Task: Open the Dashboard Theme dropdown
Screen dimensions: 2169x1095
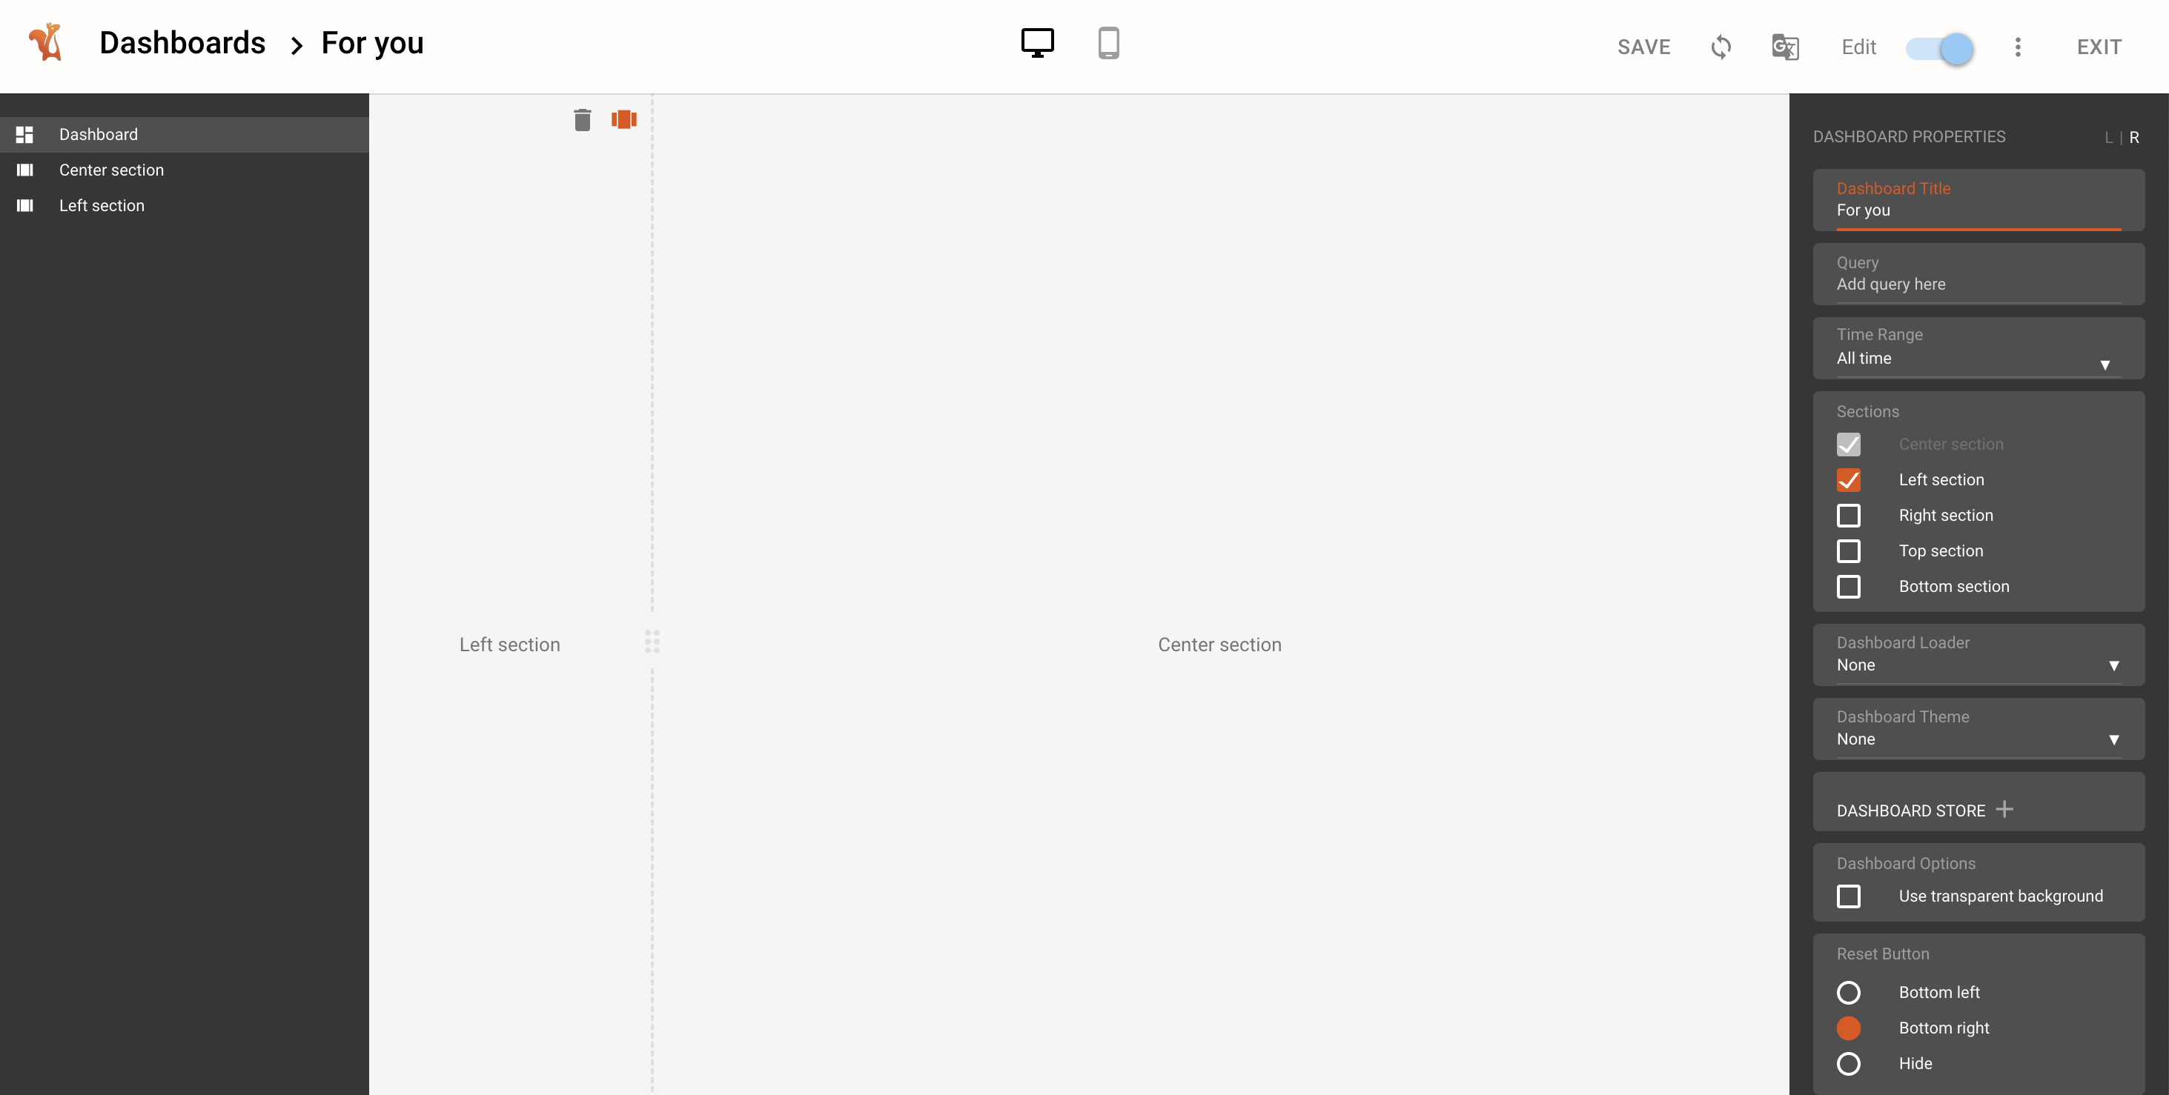Action: click(1977, 739)
